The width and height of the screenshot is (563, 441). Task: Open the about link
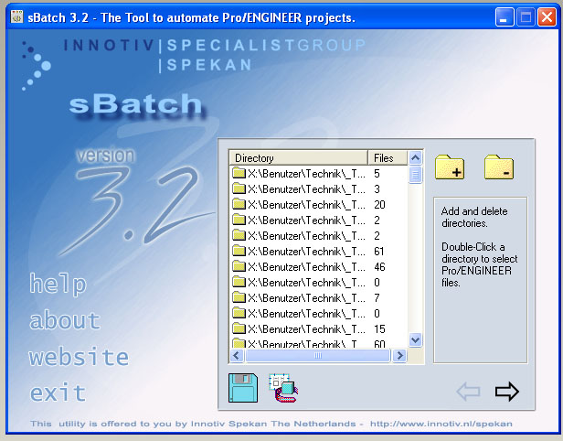(65, 320)
